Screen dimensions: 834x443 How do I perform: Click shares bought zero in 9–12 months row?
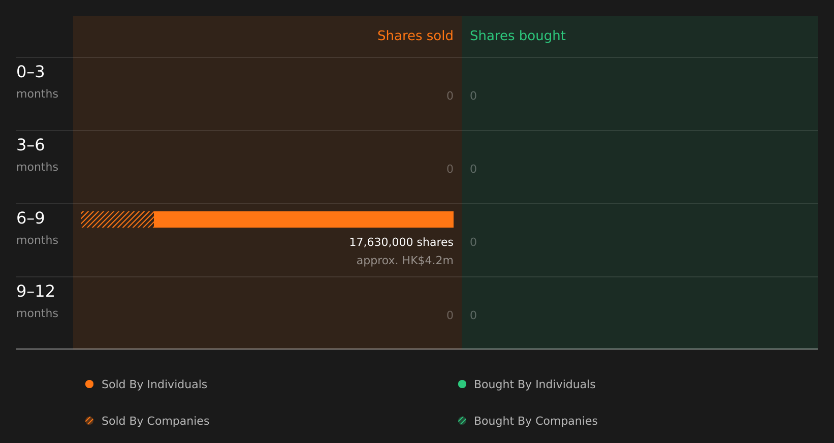pos(473,315)
